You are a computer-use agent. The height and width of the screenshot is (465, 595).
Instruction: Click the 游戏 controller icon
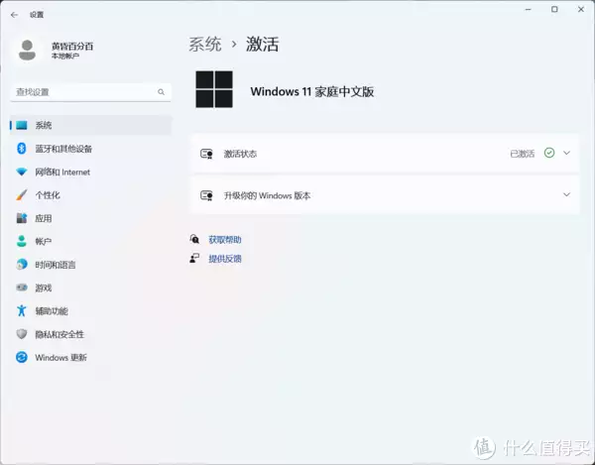coord(22,288)
